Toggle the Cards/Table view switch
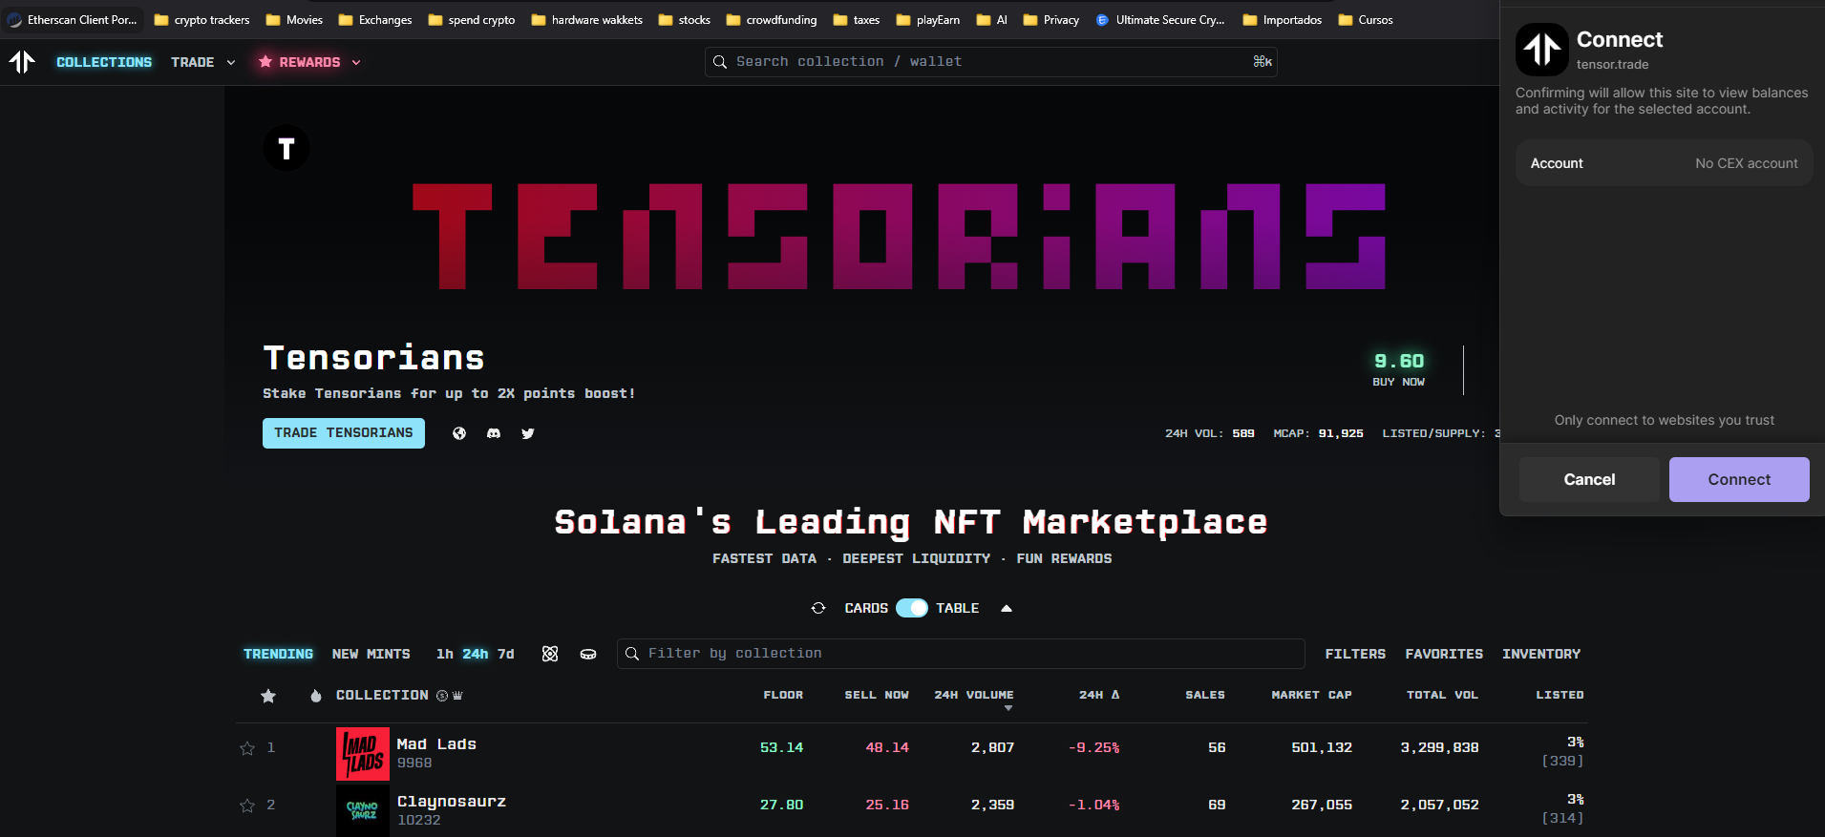The height and width of the screenshot is (837, 1825). coord(912,608)
